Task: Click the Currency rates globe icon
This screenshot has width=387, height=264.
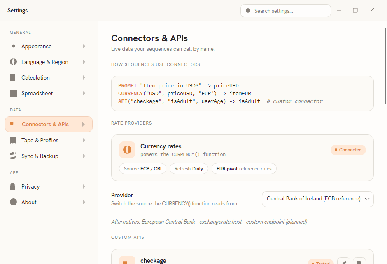Action: 127,150
